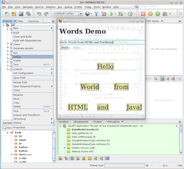Click the table view icon in Debugging toolbar

click(90, 158)
